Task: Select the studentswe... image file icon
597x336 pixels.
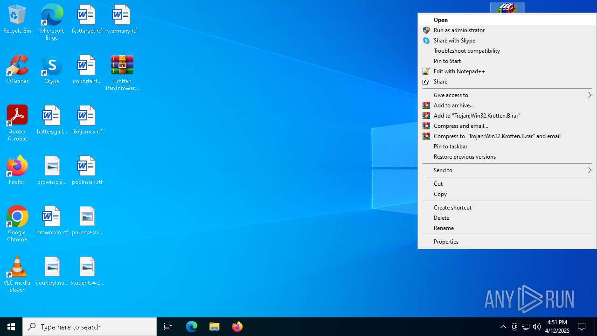Action: click(87, 271)
